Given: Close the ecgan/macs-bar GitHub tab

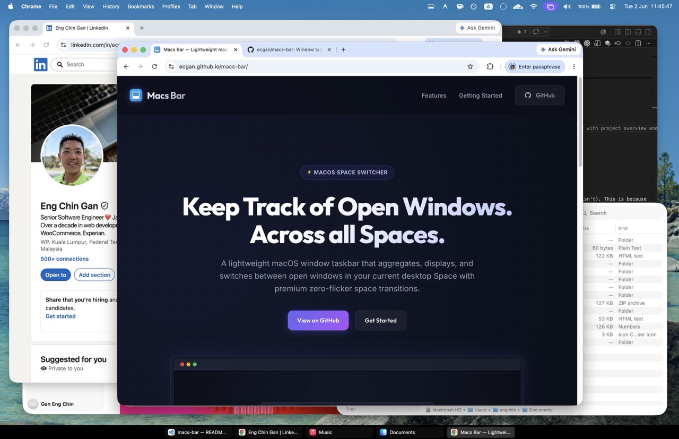Looking at the screenshot, I should tap(329, 49).
